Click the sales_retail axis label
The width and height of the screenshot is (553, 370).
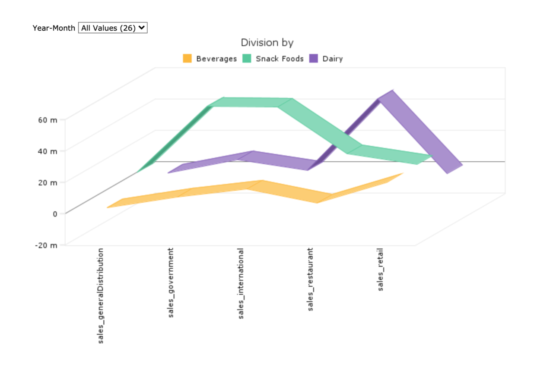point(379,268)
